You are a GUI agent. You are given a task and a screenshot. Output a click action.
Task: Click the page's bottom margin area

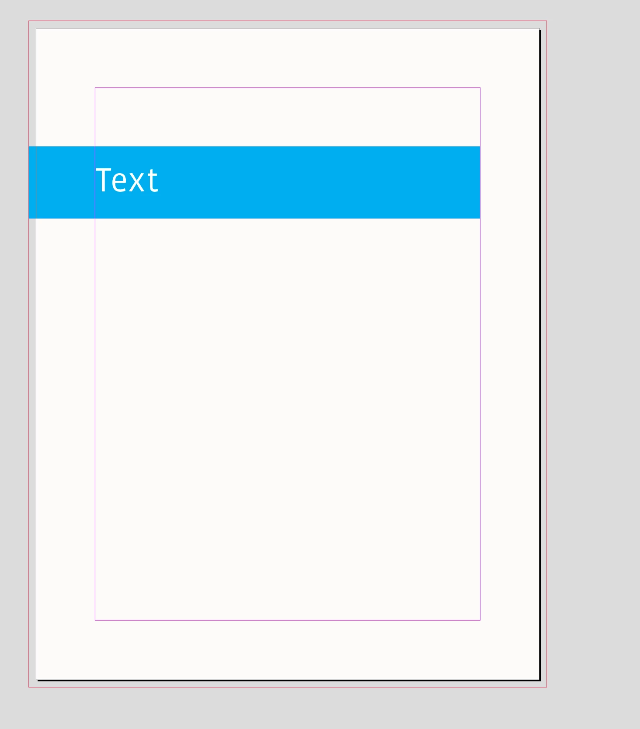(288, 650)
